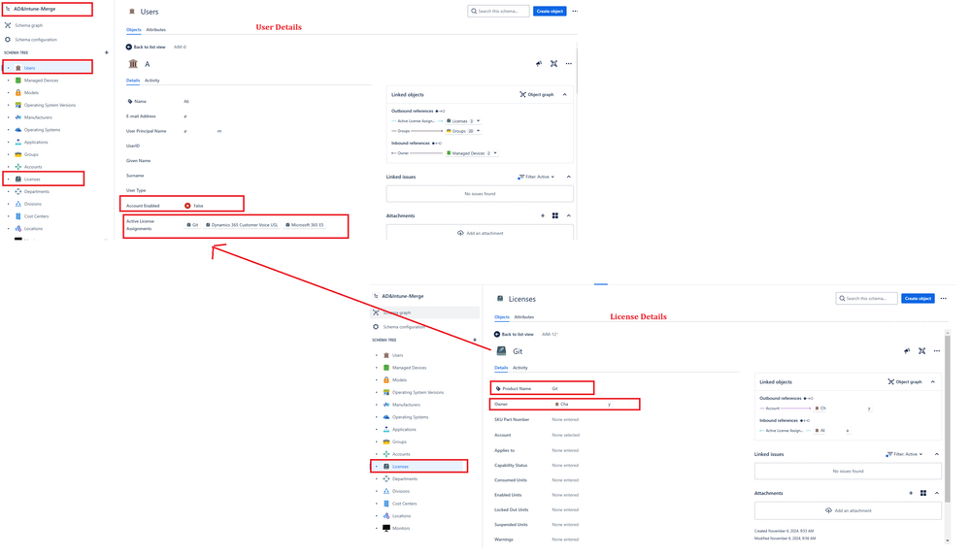The height and width of the screenshot is (556, 970).
Task: Open Activity tab for user A
Action: 152,81
